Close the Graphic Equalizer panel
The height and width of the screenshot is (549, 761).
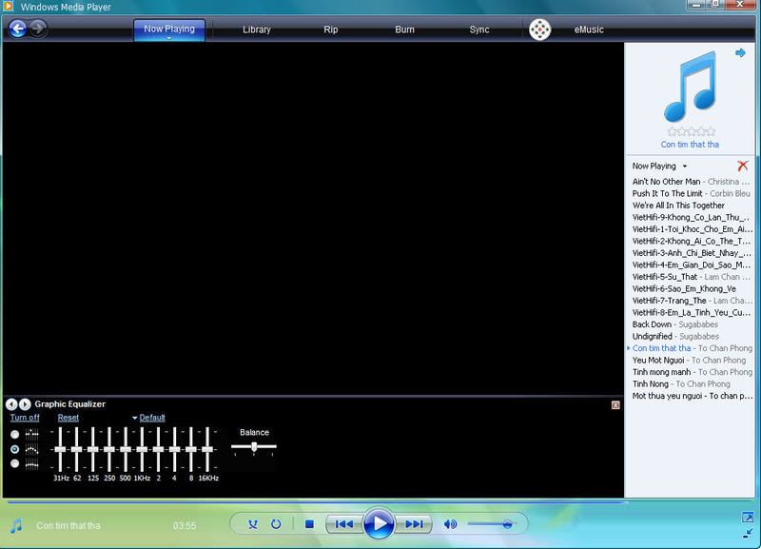pyautogui.click(x=615, y=404)
